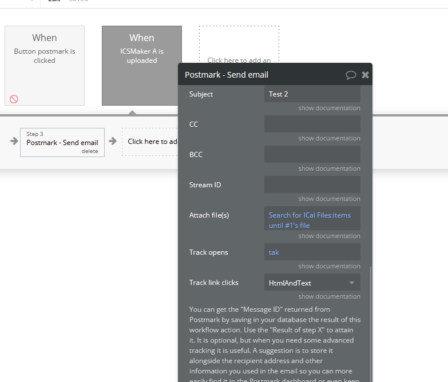
Task: Click the empty Stream ID field
Action: pyautogui.click(x=312, y=184)
